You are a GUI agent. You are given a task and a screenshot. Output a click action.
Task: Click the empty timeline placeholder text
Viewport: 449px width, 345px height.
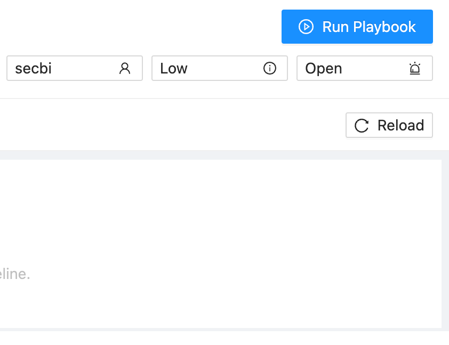point(16,274)
